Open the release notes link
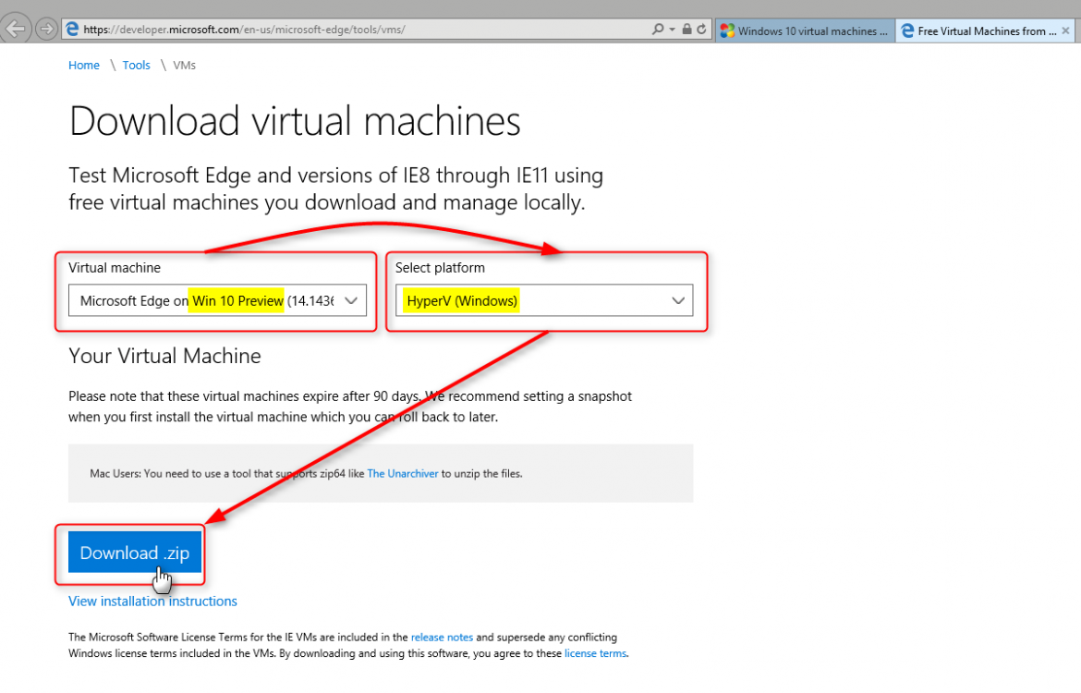 coord(442,638)
